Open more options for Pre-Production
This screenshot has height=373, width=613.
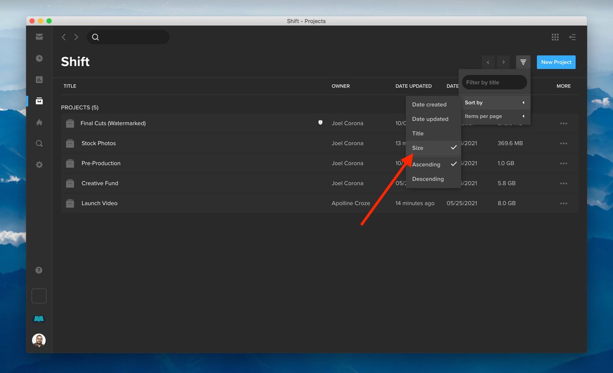pyautogui.click(x=564, y=164)
